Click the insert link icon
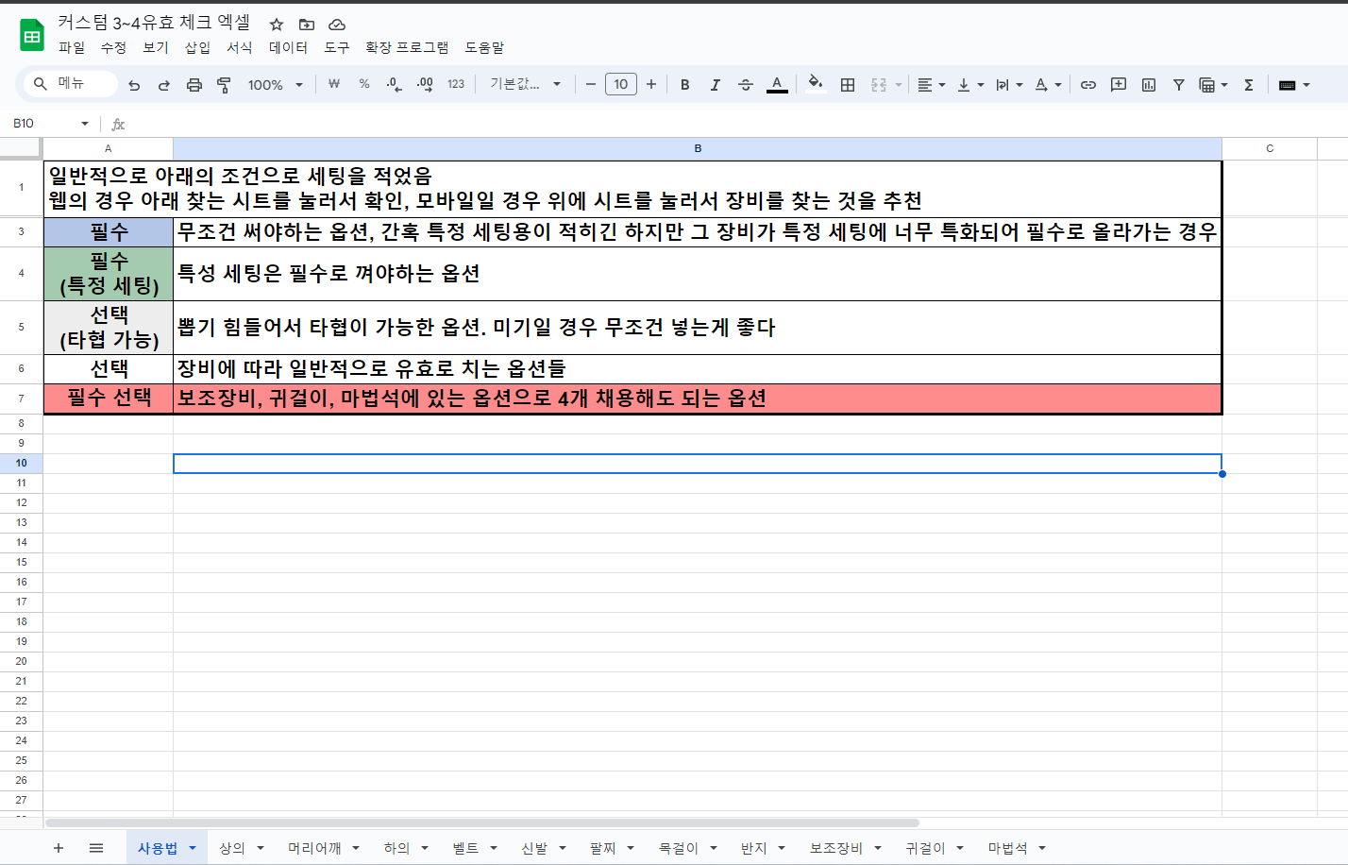The width and height of the screenshot is (1348, 865). point(1087,85)
